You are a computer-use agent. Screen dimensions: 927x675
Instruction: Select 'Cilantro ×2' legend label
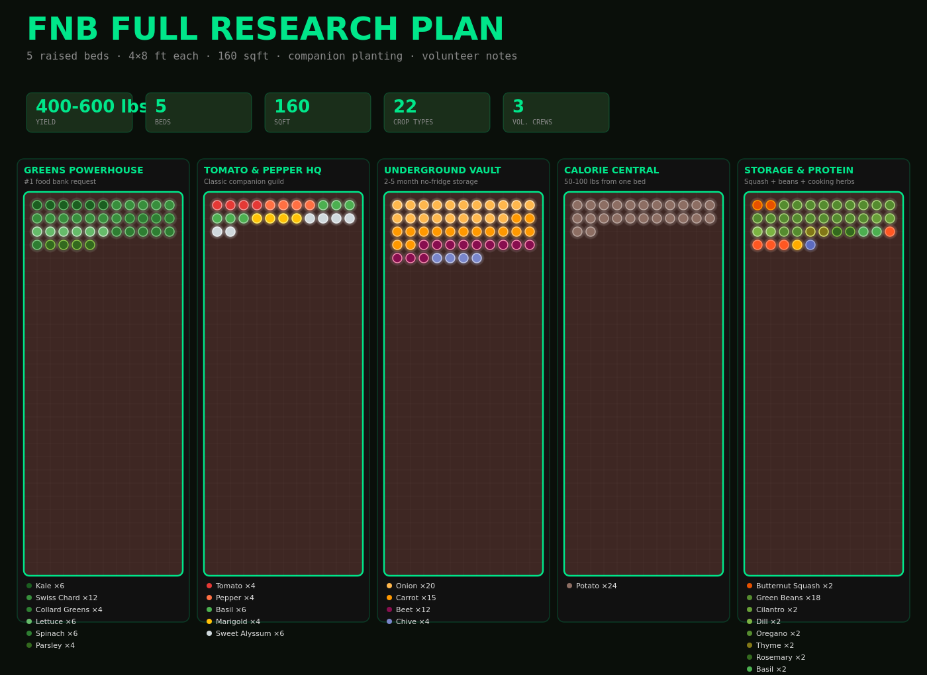pyautogui.click(x=777, y=609)
